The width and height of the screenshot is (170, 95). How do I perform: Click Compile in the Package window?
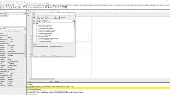pos(38,18)
